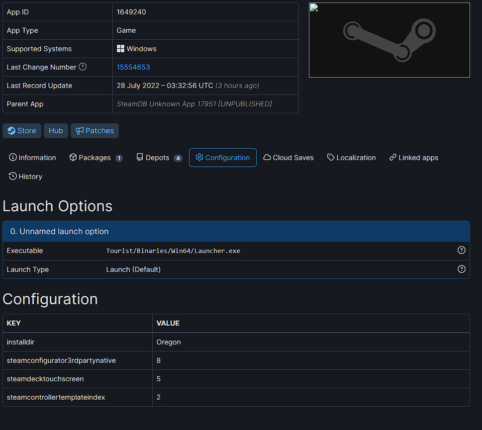Viewport: 482px width, 430px height.
Task: Click Launch (Default) value
Action: (133, 269)
